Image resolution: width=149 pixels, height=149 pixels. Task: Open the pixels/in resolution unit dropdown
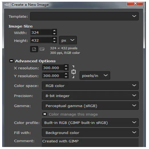tap(95, 75)
